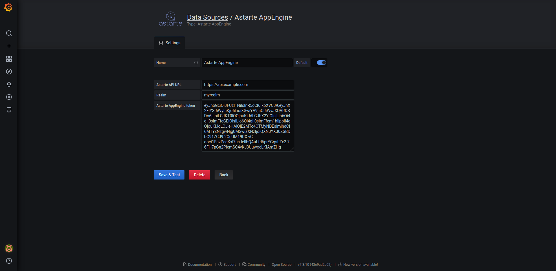Image resolution: width=556 pixels, height=271 pixels.
Task: Click the info icon beside the Name label
Action: point(196,63)
